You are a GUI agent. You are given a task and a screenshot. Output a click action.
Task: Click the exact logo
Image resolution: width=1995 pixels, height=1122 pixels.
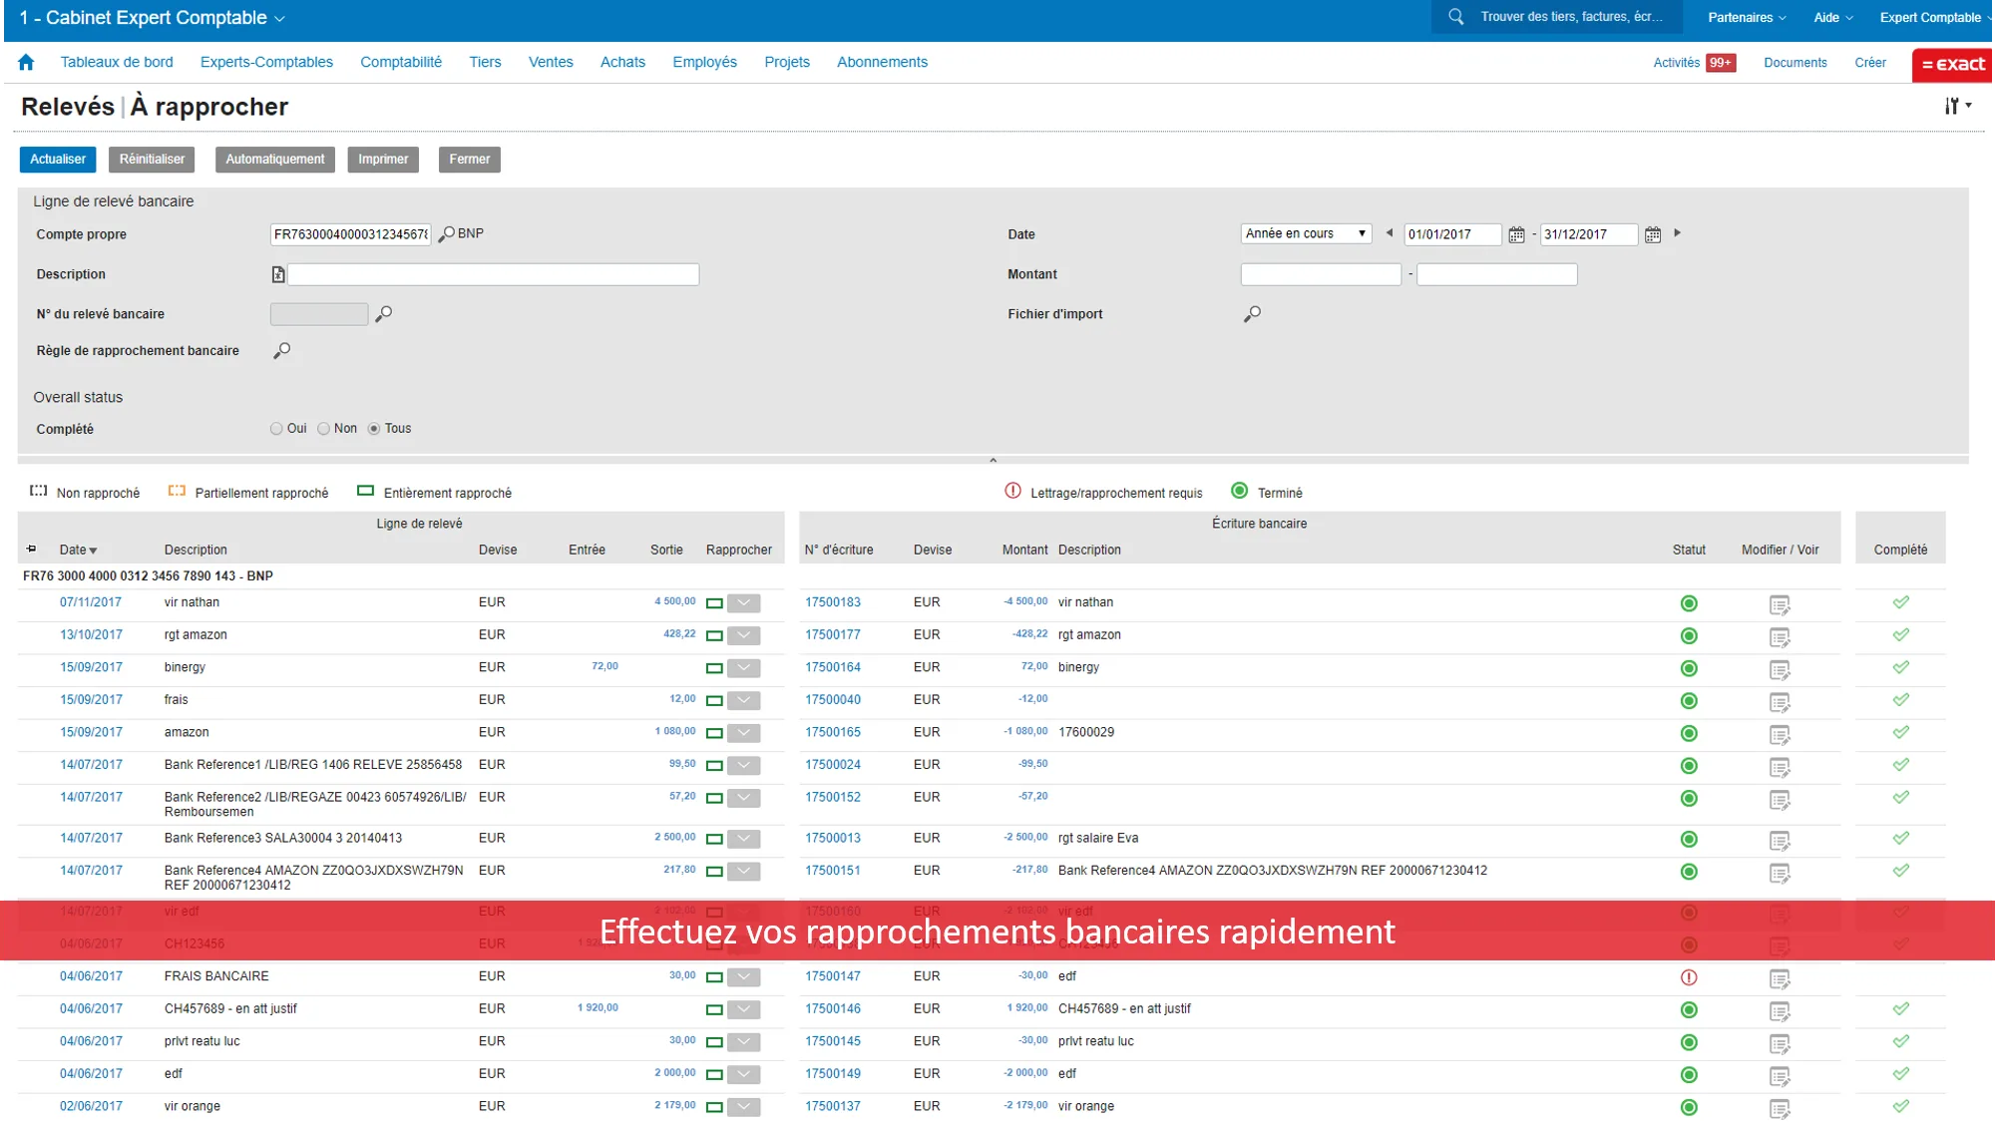tap(1953, 64)
